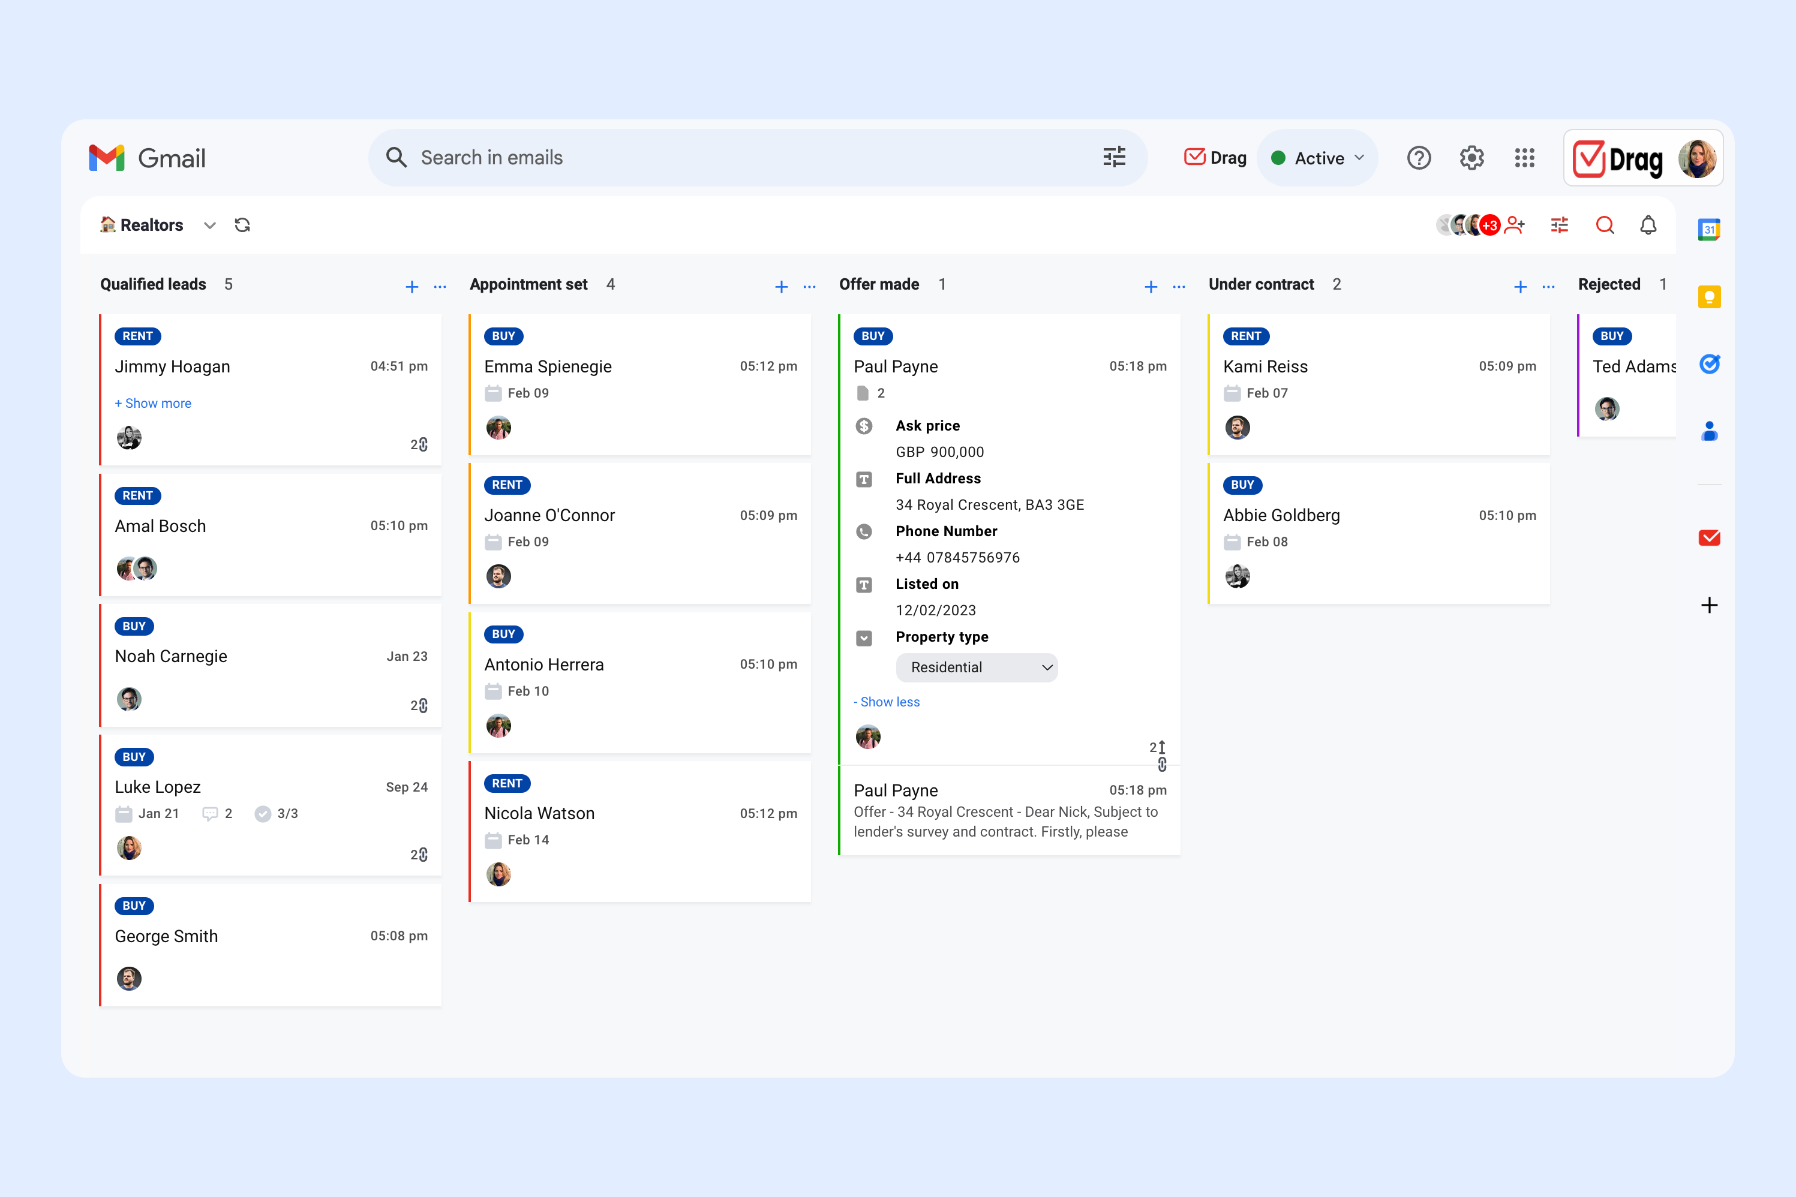
Task: Open the Noah Carnegie card
Action: [271, 665]
